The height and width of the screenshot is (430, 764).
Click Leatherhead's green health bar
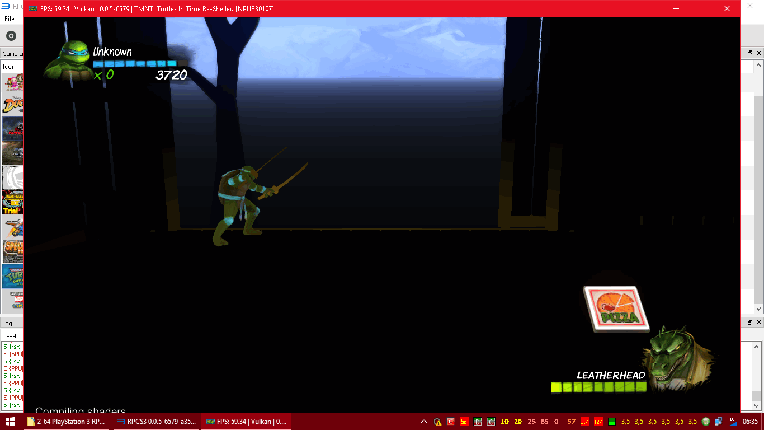click(x=598, y=387)
